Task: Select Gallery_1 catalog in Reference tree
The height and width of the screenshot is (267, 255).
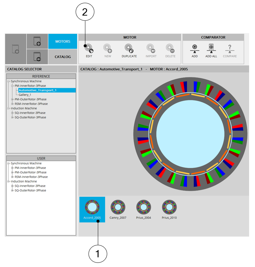Action: (25, 95)
